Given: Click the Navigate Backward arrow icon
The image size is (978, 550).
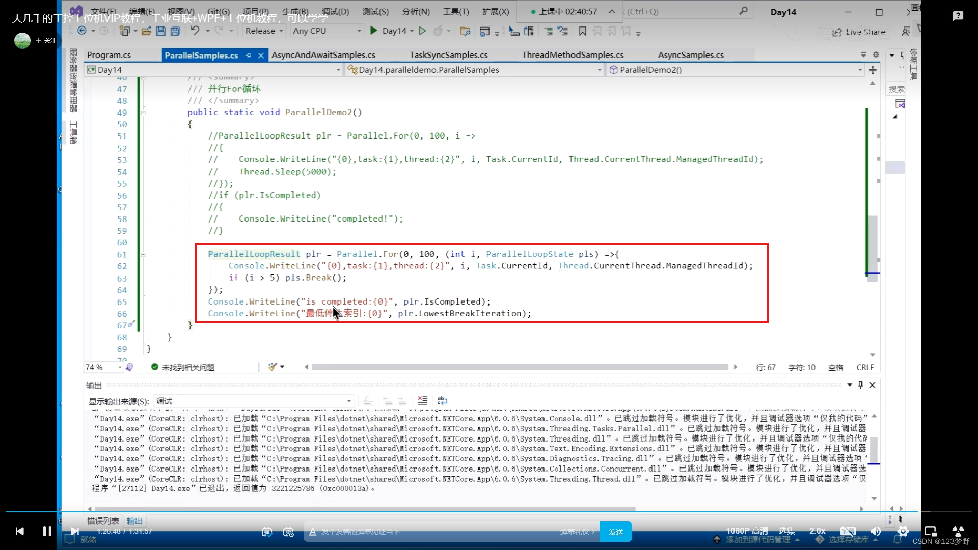Looking at the screenshot, I should [x=82, y=31].
